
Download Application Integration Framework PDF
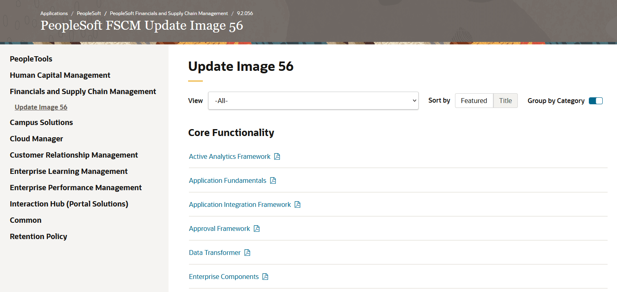coord(298,204)
